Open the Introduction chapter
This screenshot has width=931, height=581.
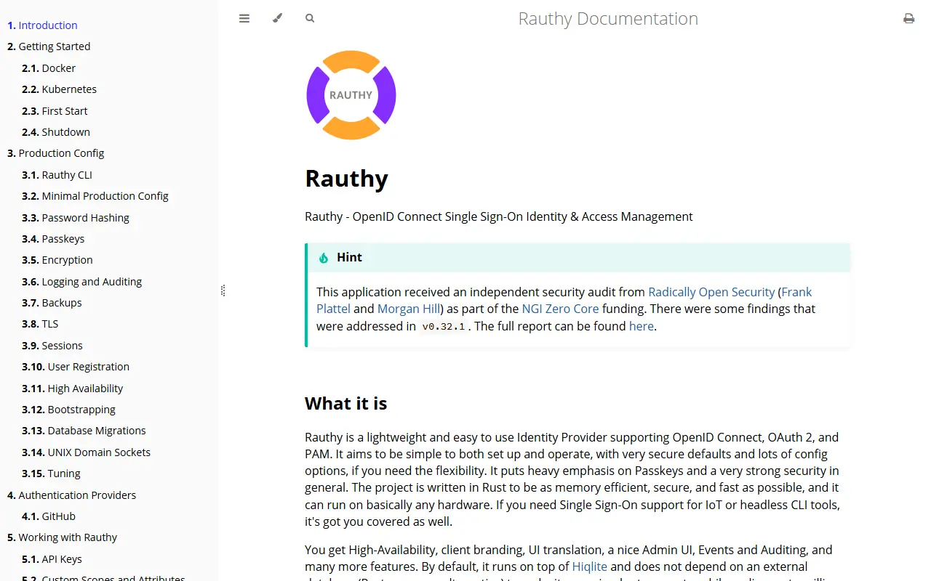(x=42, y=25)
